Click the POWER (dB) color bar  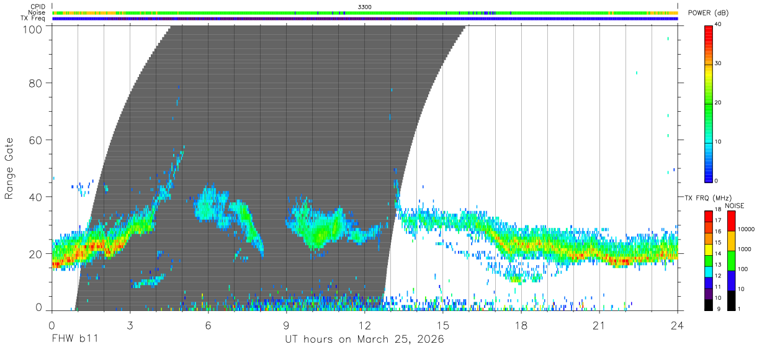(x=708, y=103)
